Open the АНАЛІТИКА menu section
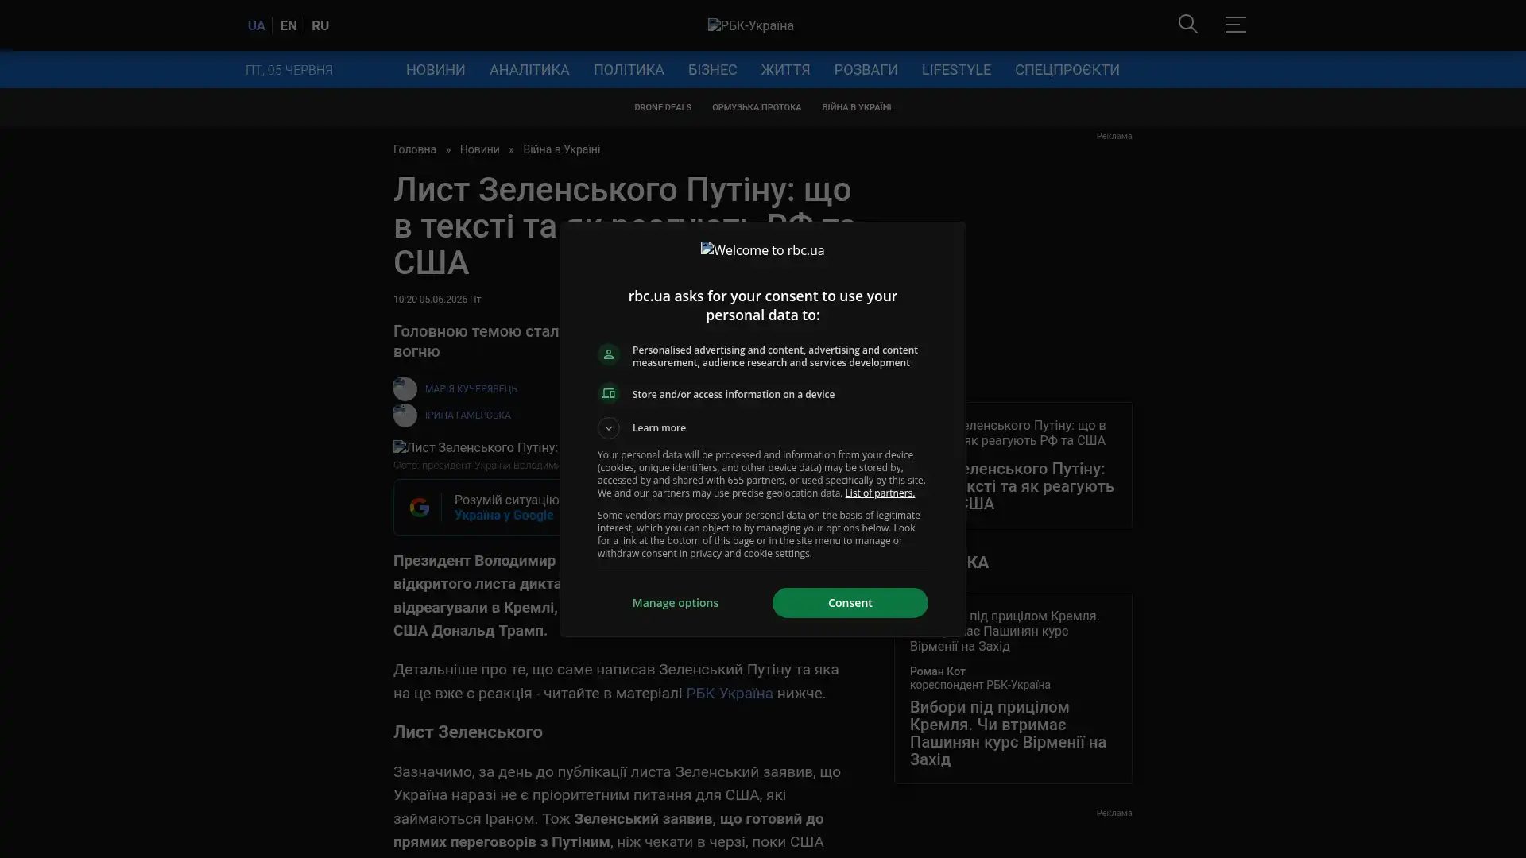 tap(529, 70)
